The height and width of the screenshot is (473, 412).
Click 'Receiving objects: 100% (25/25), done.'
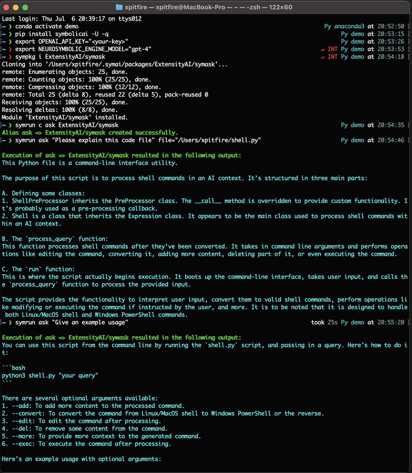pyautogui.click(x=65, y=102)
